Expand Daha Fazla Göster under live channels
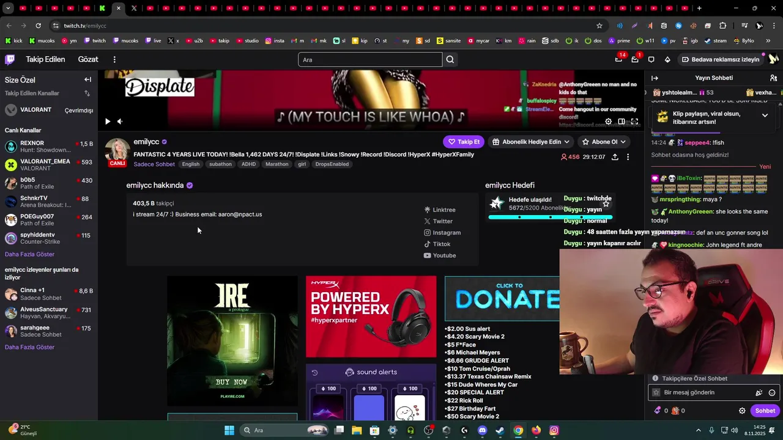The image size is (783, 440). [x=29, y=254]
